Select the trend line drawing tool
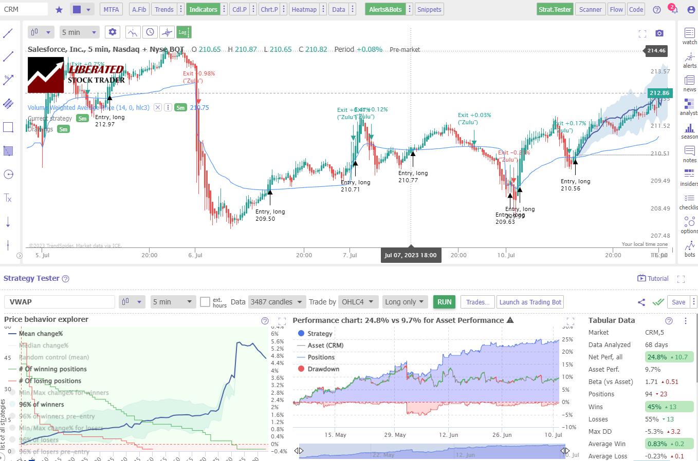The height and width of the screenshot is (461, 698). 8,33
